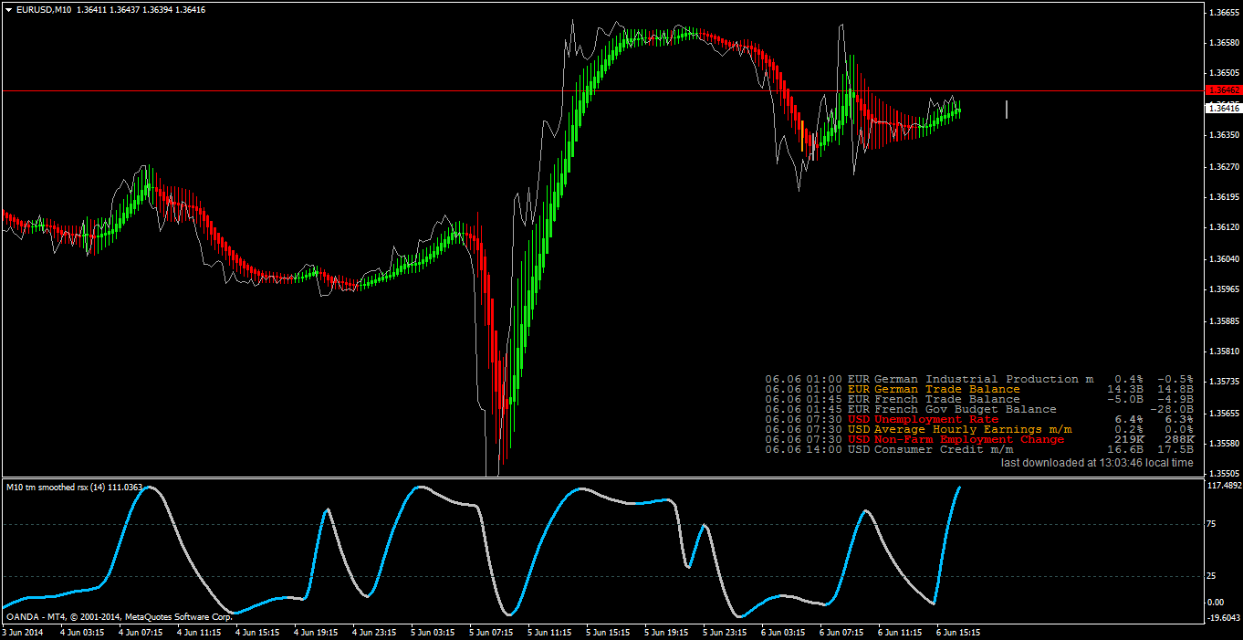Click the '4 Jun 11:15' time axis label
This screenshot has height=640, width=1243.
199,632
